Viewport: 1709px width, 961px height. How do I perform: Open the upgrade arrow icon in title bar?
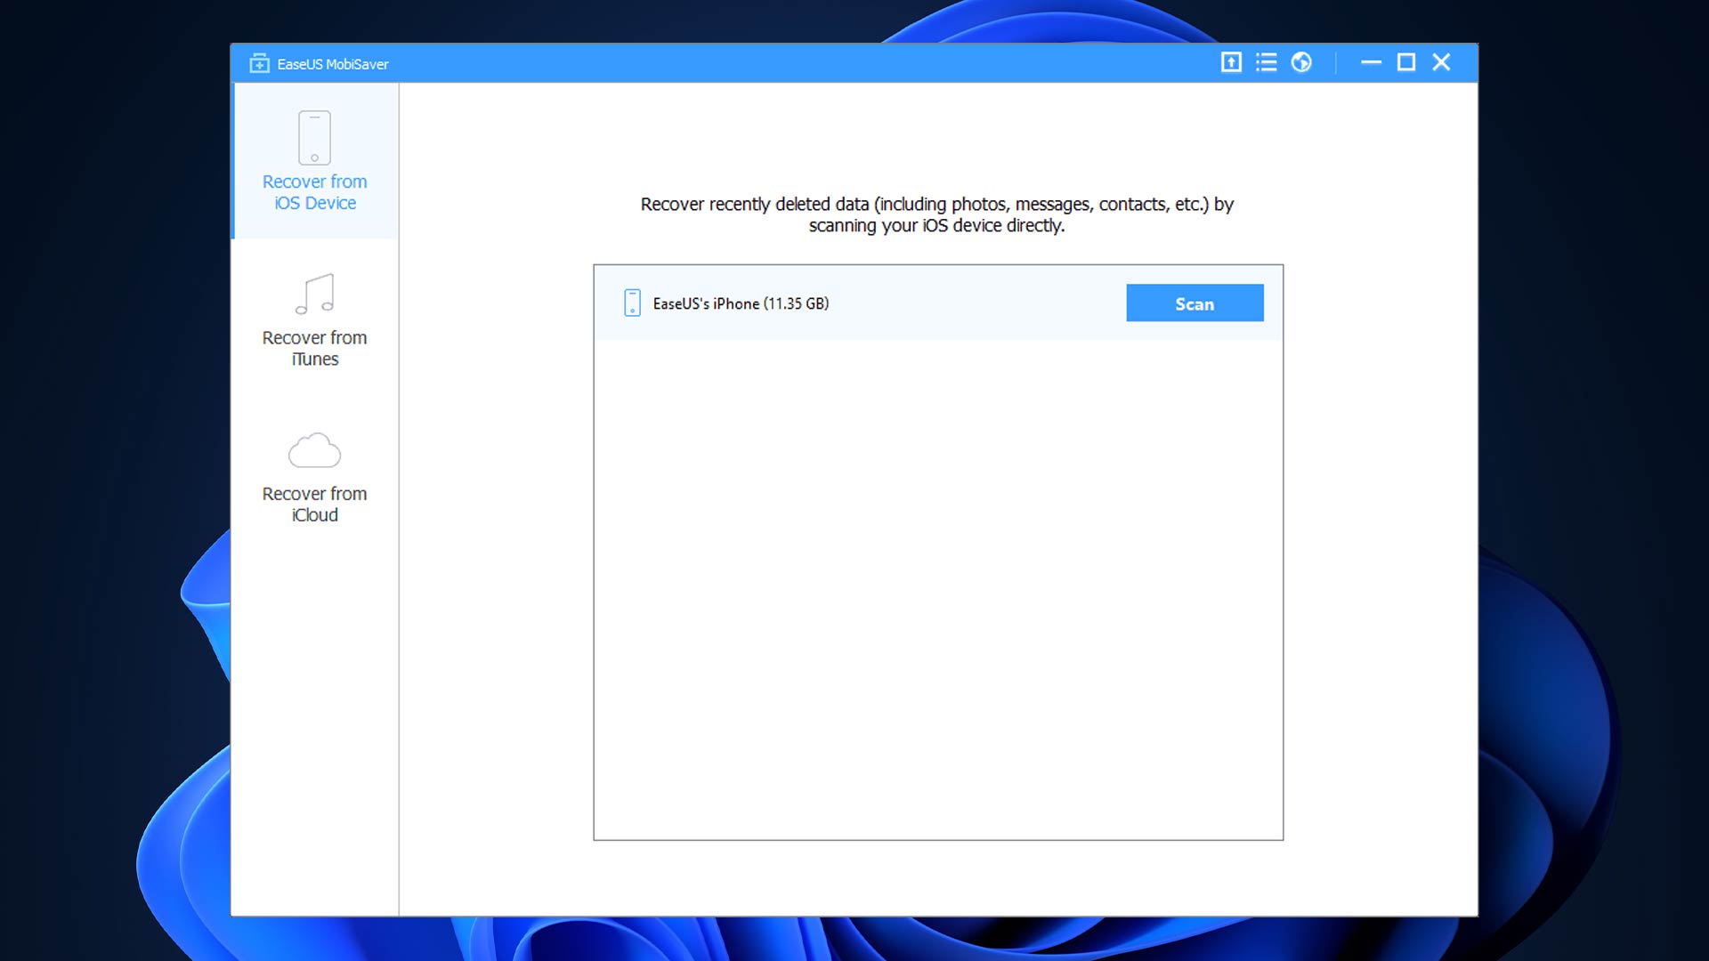[1231, 62]
